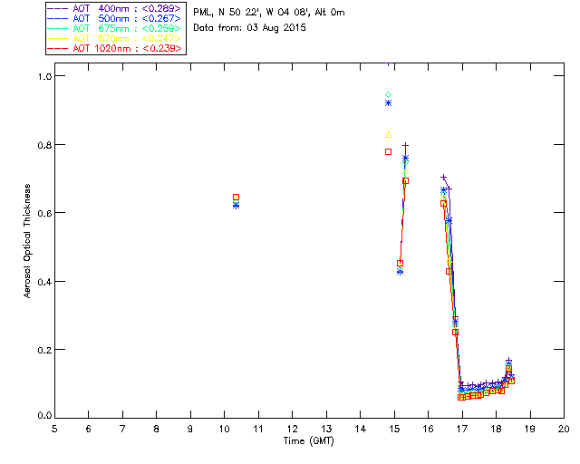This screenshot has width=580, height=464.
Task: Click the x-axis label 10
Action: pos(224,429)
